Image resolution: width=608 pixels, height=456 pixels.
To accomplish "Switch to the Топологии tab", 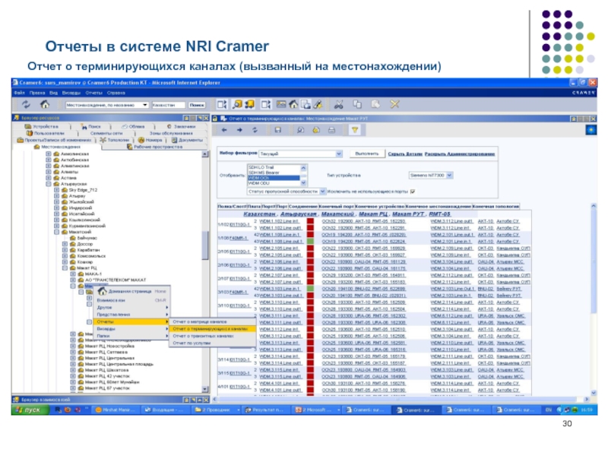I will [114, 140].
